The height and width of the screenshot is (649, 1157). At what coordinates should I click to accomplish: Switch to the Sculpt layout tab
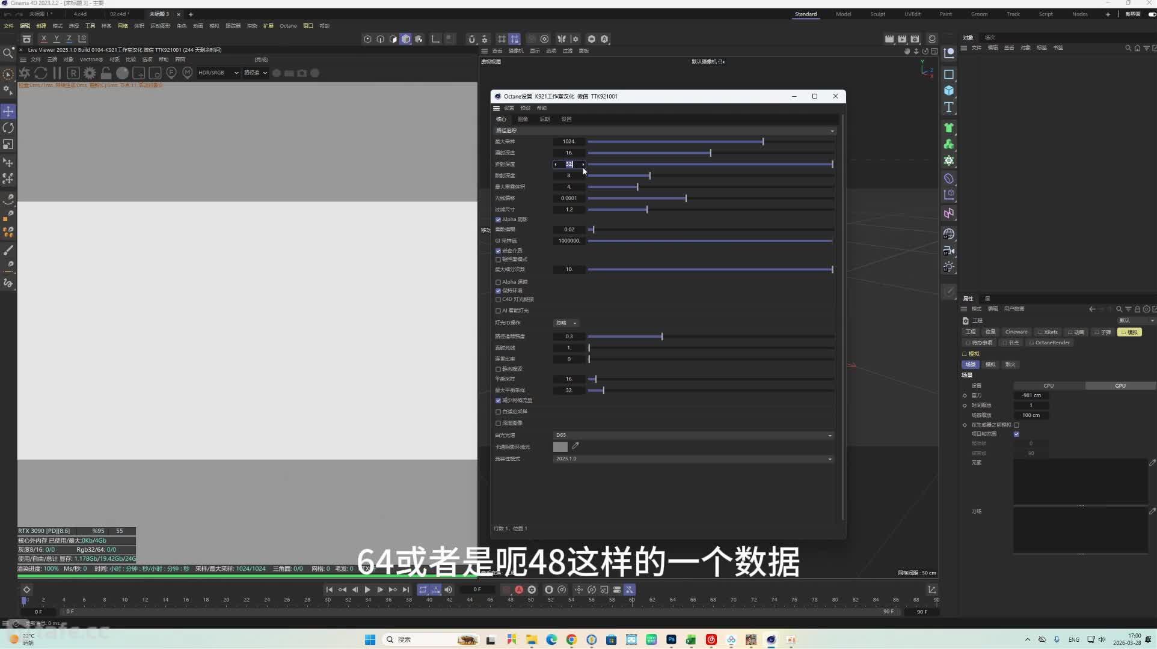(877, 14)
